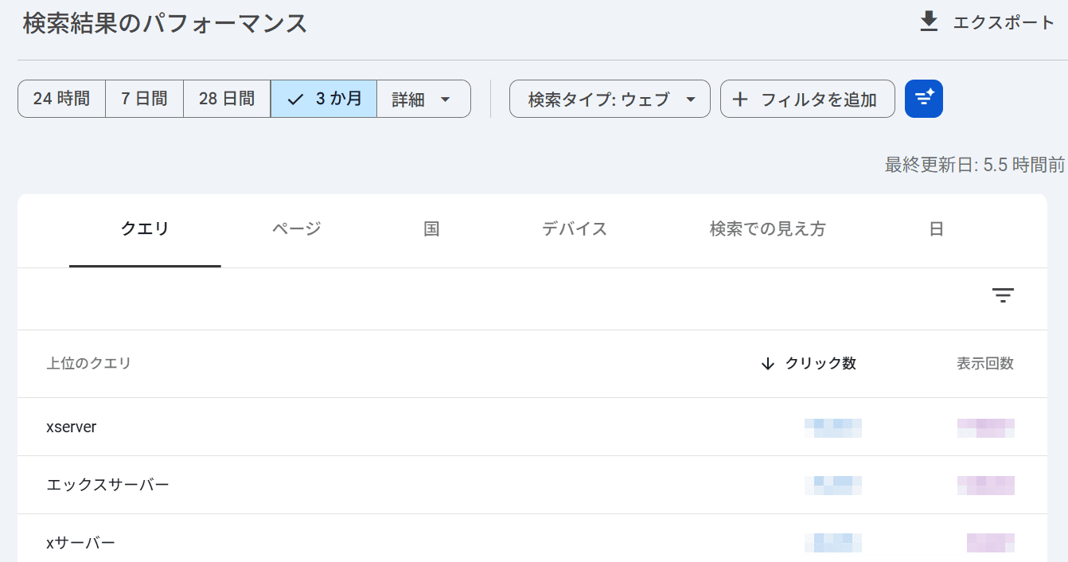Switch to the ページ tab
The image size is (1068, 562).
(294, 228)
